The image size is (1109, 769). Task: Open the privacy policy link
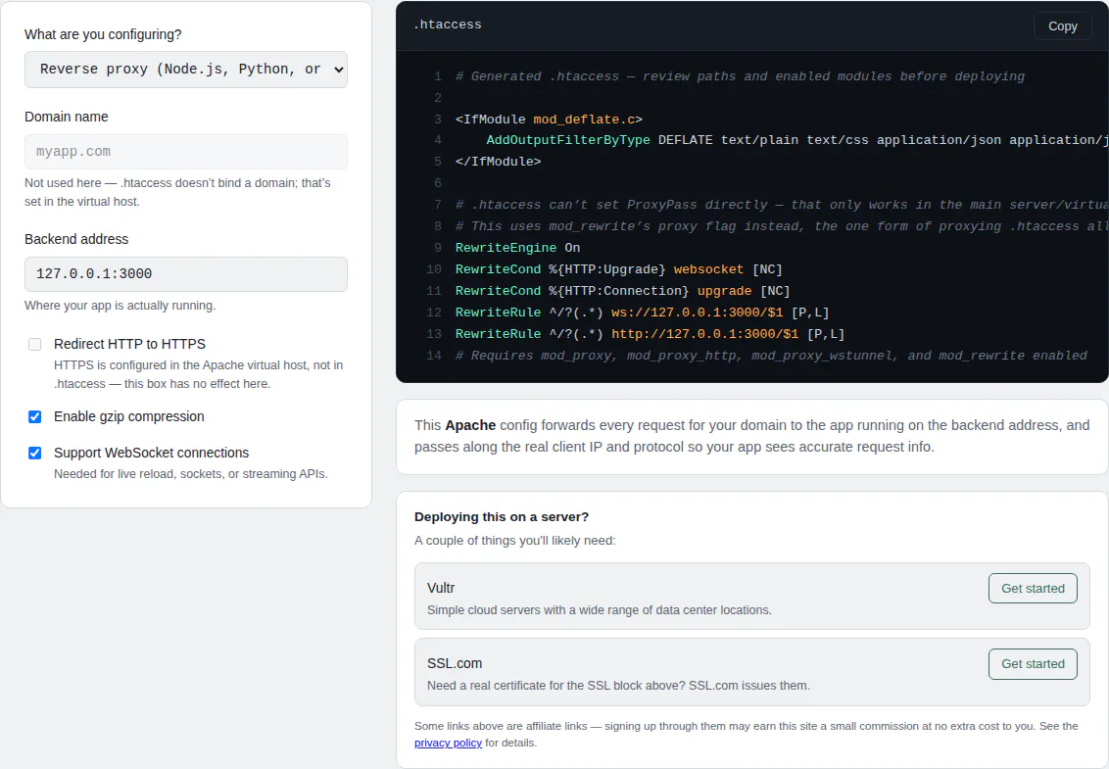pos(448,743)
